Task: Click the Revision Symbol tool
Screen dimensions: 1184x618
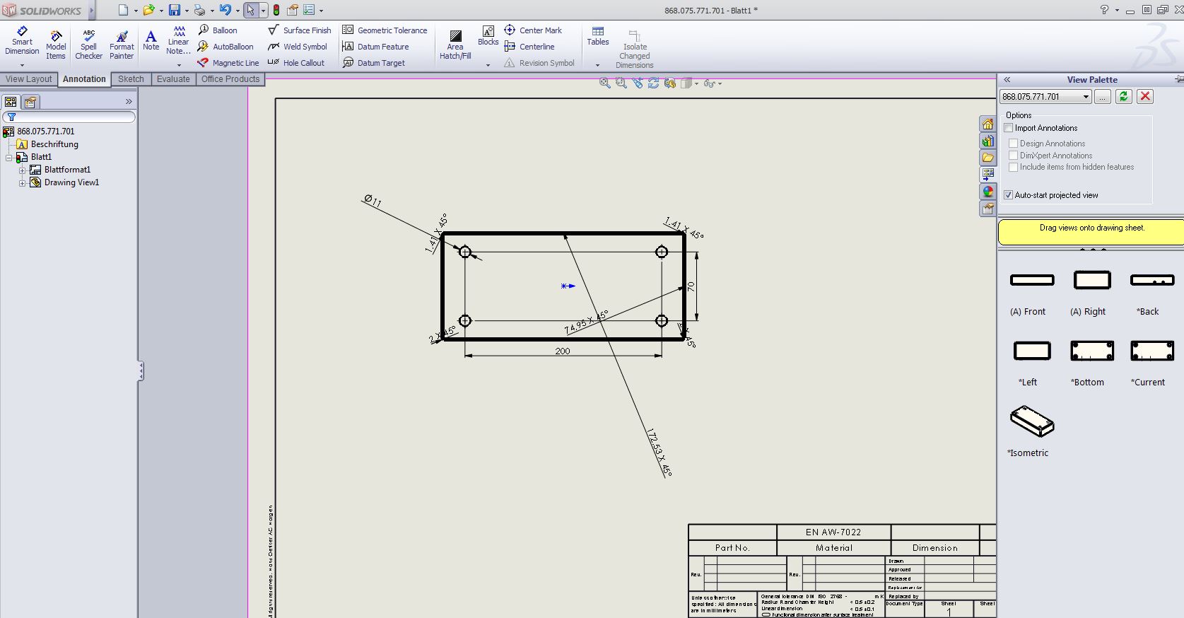Action: pyautogui.click(x=539, y=63)
